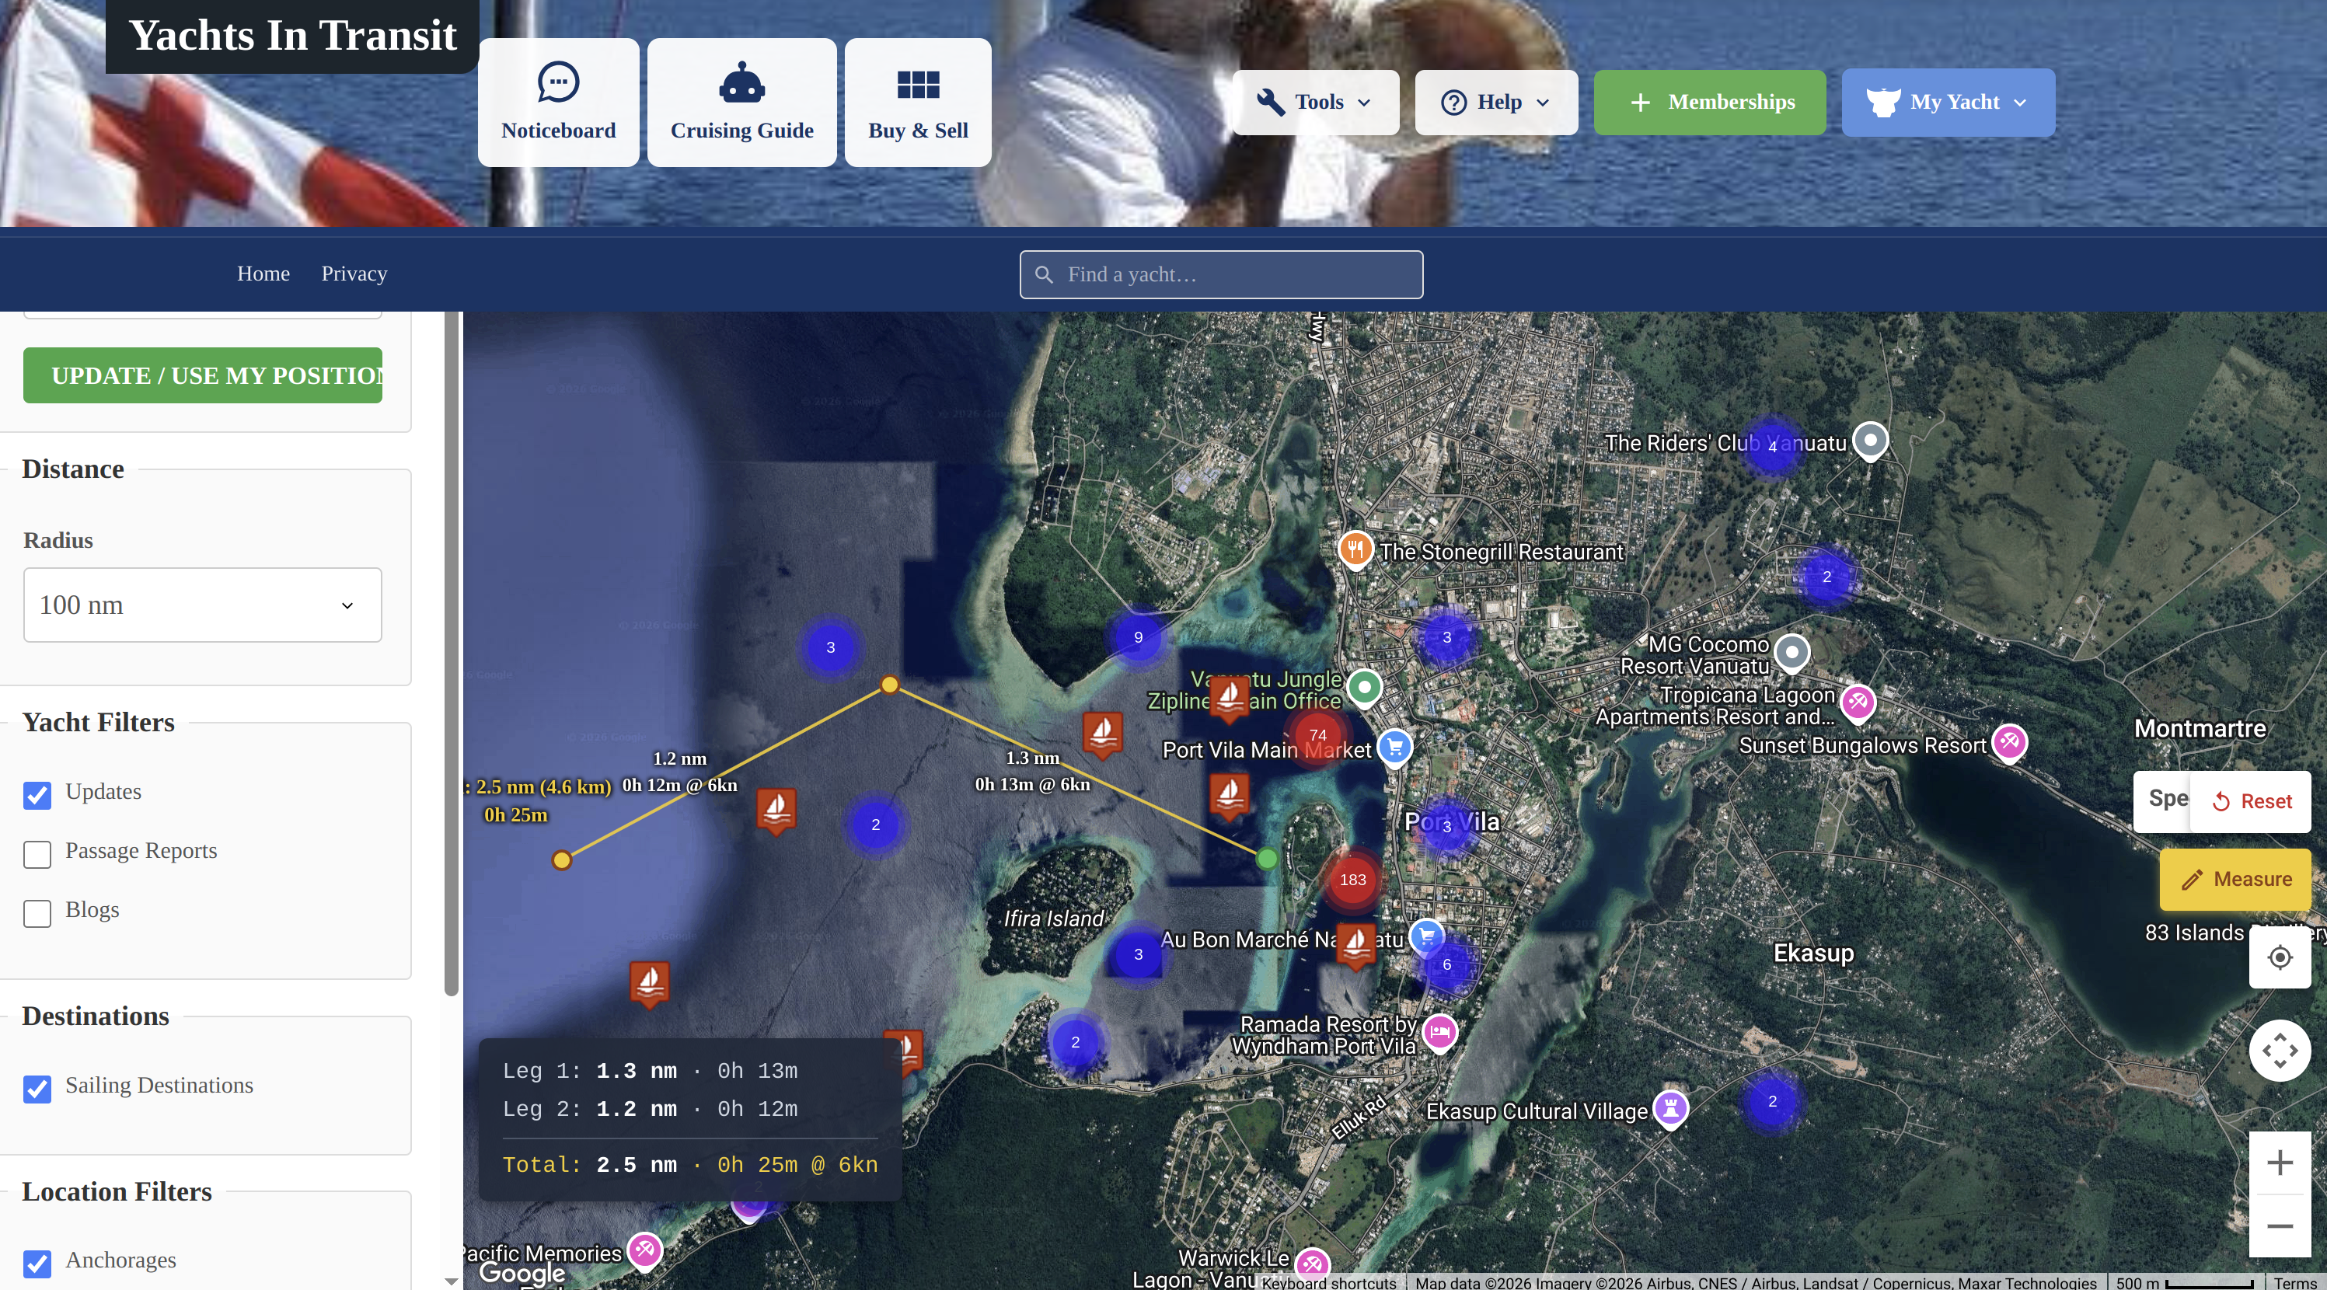Enable the Blogs checkbox

(x=37, y=912)
